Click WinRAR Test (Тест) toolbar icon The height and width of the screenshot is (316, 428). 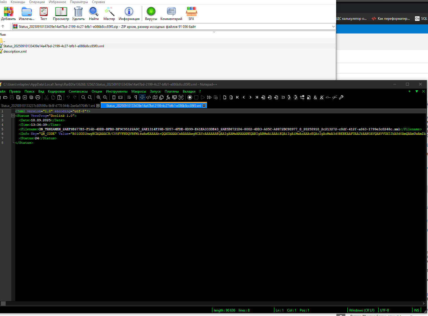(44, 14)
